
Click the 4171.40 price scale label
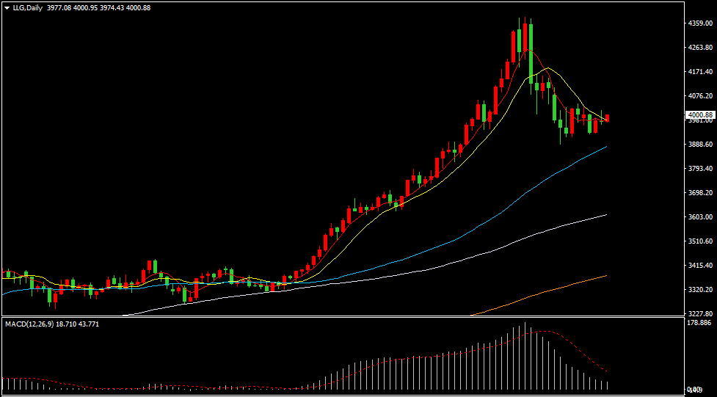pyautogui.click(x=699, y=72)
